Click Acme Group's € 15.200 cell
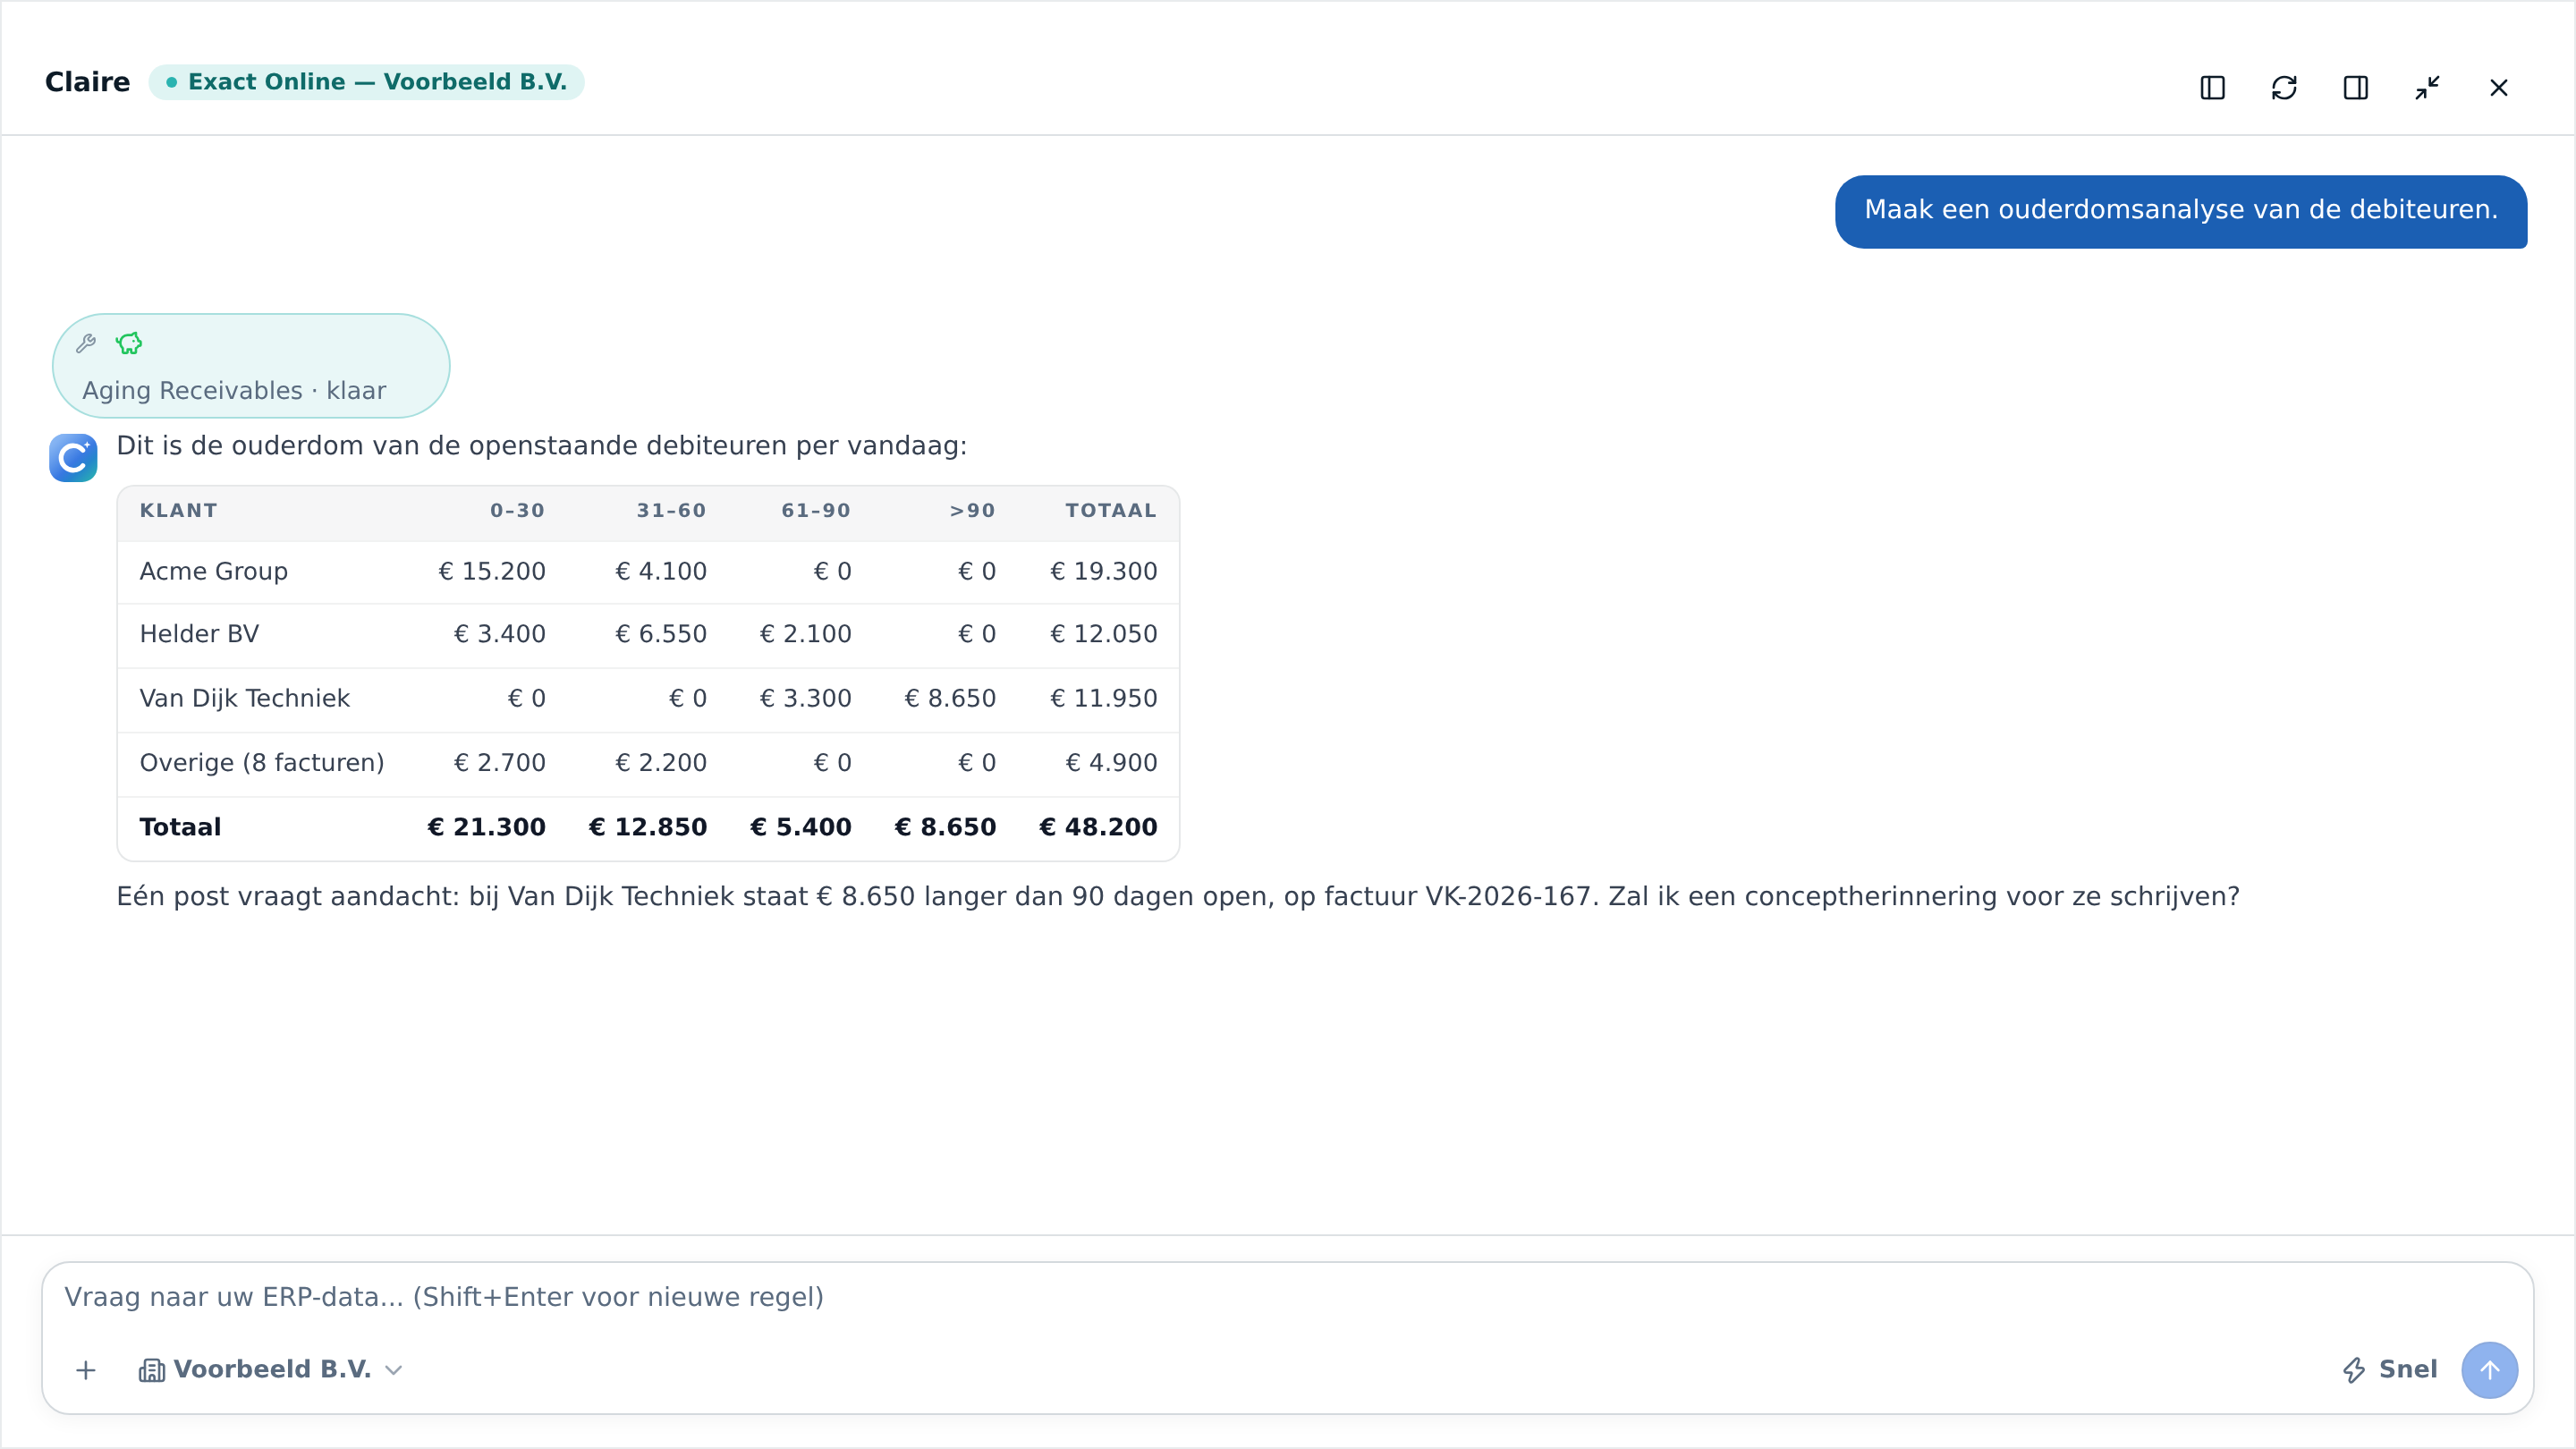Screen dimensions: 2576x1449 click(x=492, y=572)
